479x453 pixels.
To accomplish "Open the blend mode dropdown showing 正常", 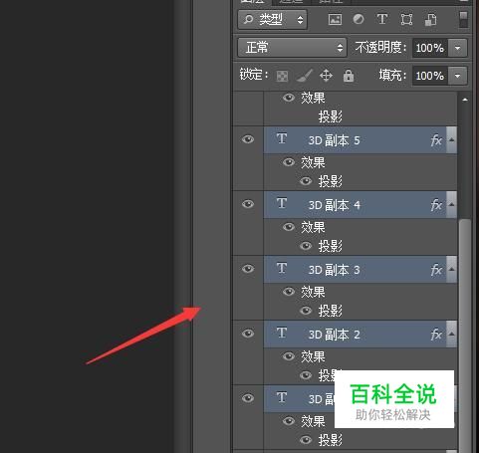I will pos(292,48).
